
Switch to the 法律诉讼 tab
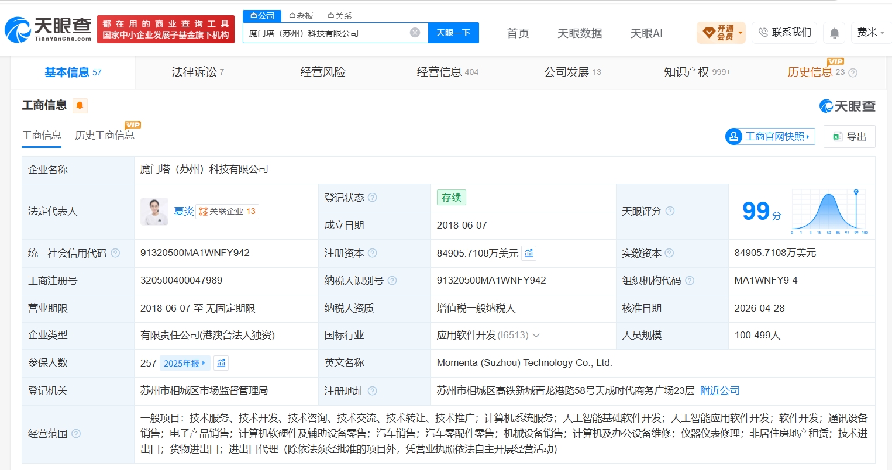pos(198,72)
